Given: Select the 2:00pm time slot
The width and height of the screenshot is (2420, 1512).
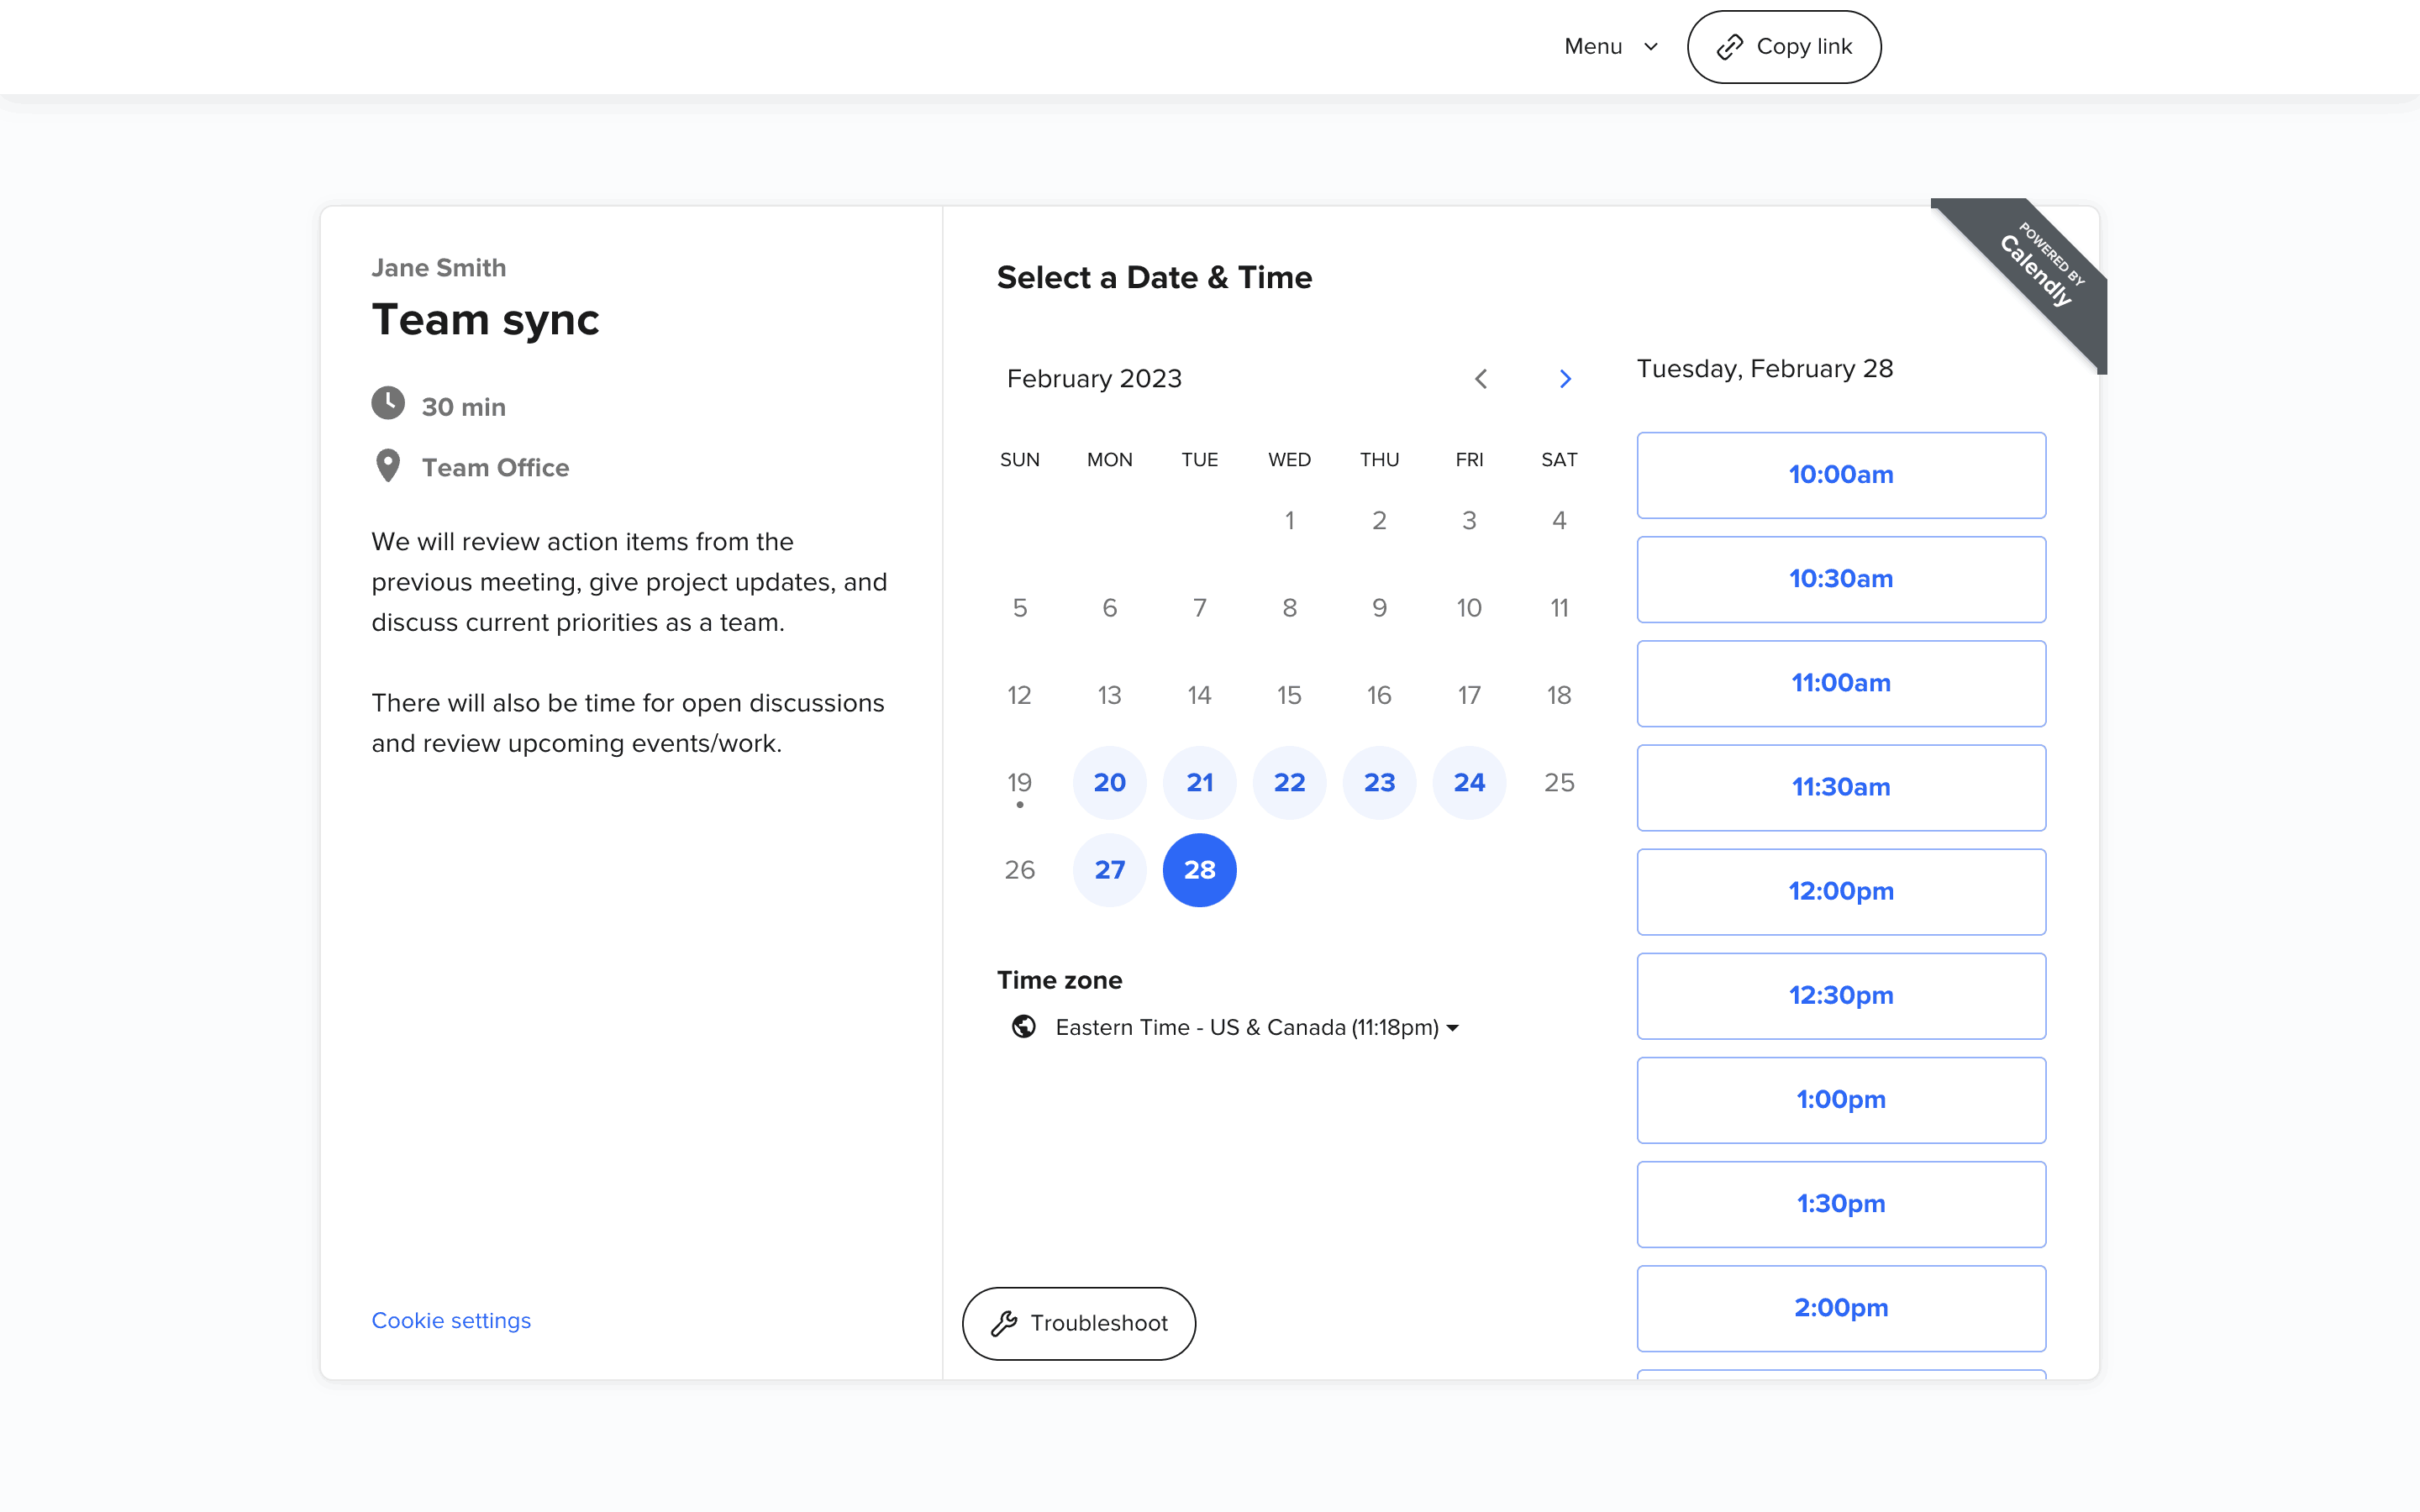Looking at the screenshot, I should (1840, 1308).
